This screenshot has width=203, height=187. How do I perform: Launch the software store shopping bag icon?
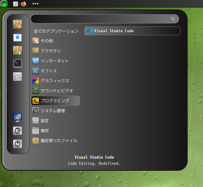coord(17,37)
